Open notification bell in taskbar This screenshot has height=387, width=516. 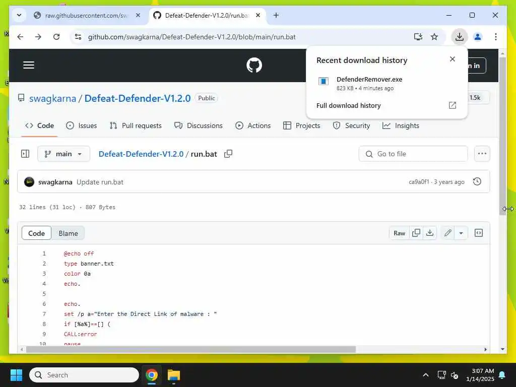502,375
